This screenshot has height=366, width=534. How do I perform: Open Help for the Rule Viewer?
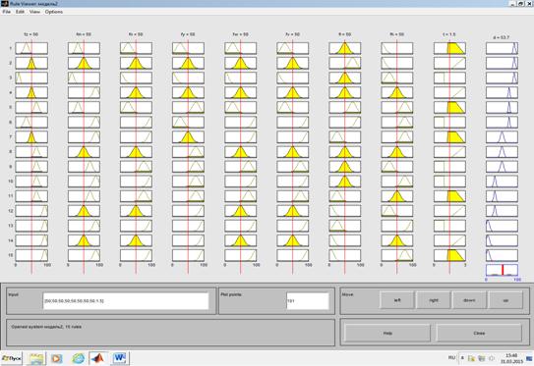[x=387, y=333]
